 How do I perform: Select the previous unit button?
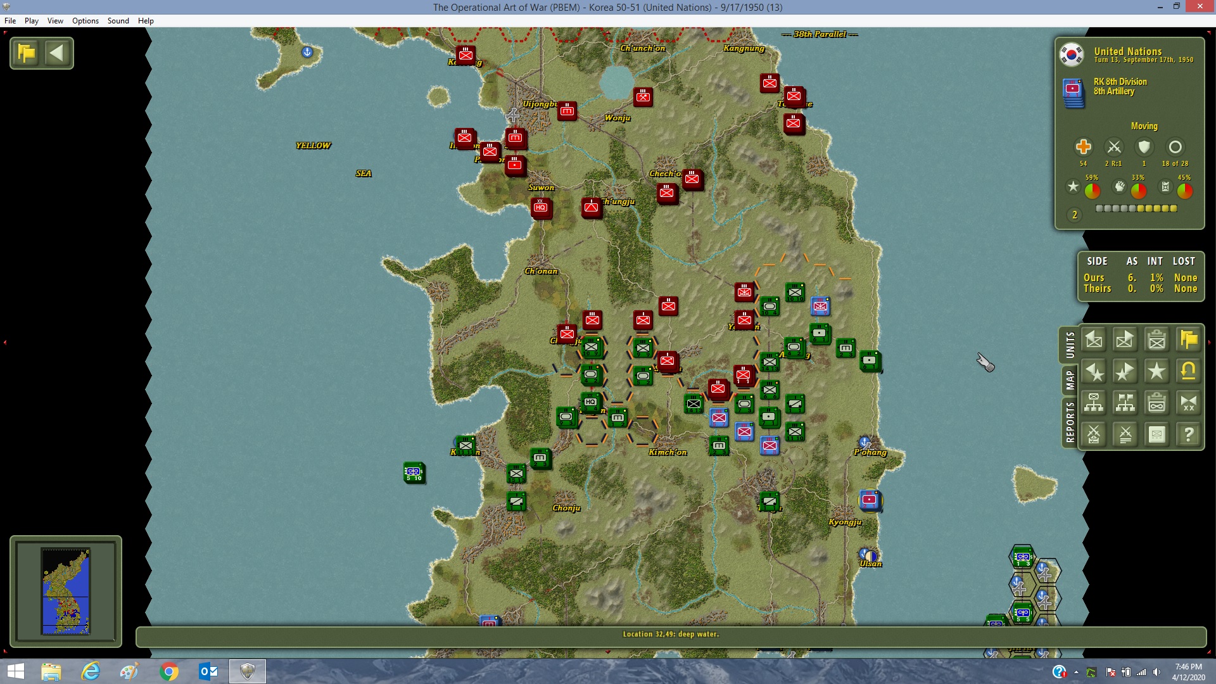point(1094,340)
